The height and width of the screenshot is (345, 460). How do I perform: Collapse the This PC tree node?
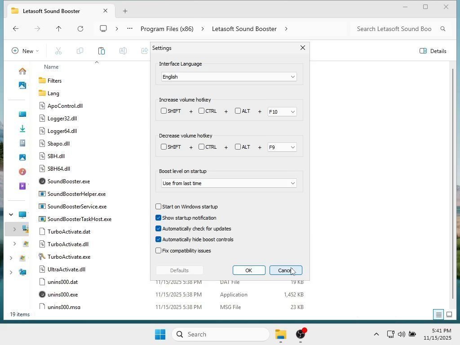(11, 214)
